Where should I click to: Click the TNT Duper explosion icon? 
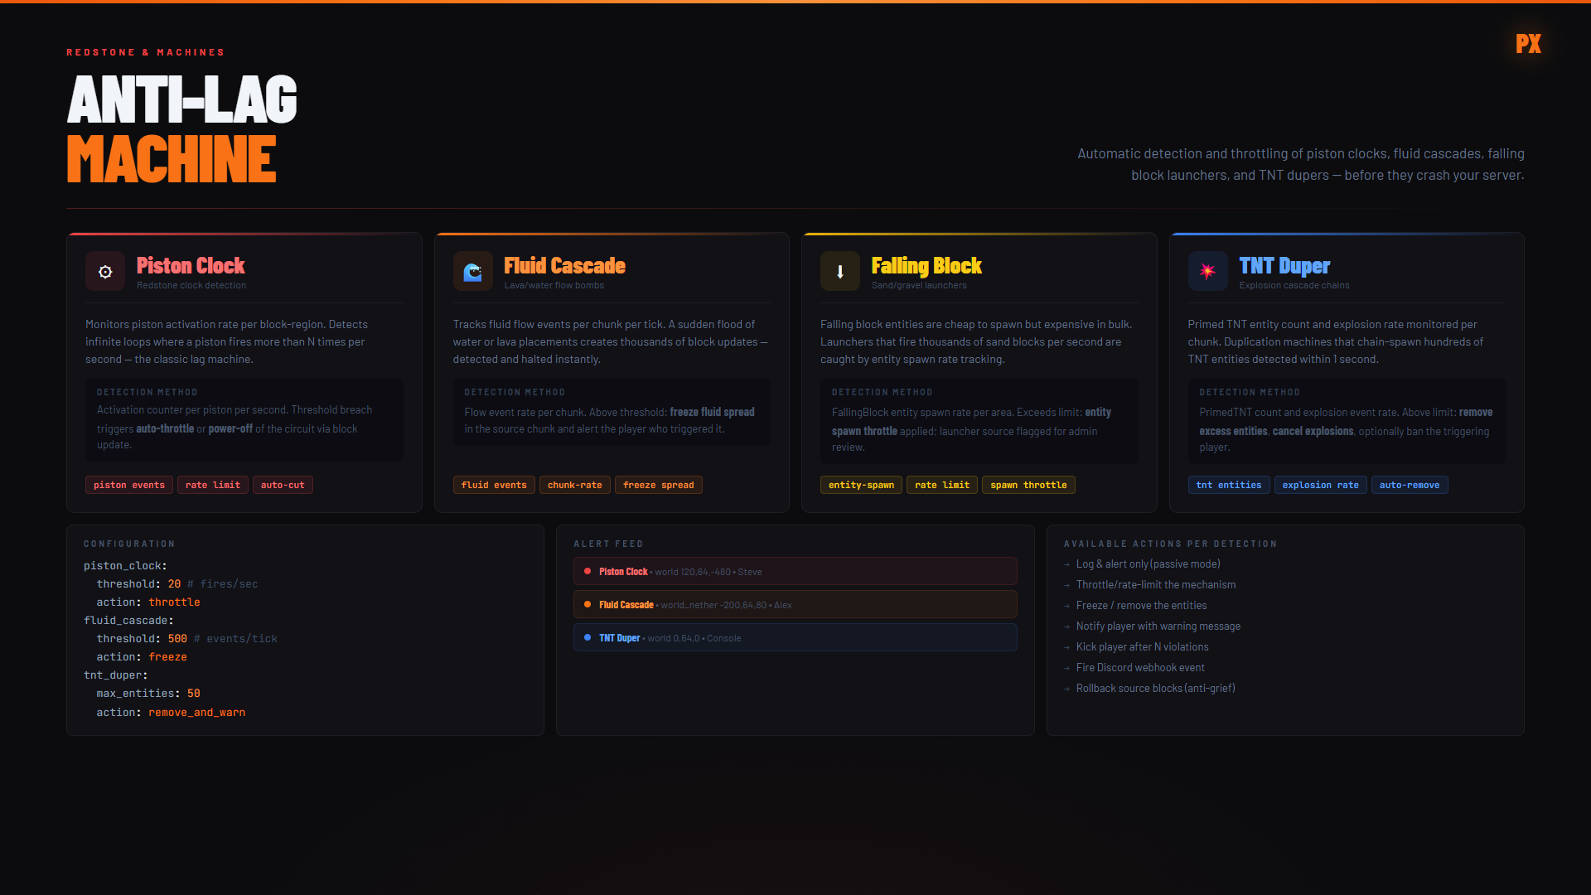(1207, 272)
